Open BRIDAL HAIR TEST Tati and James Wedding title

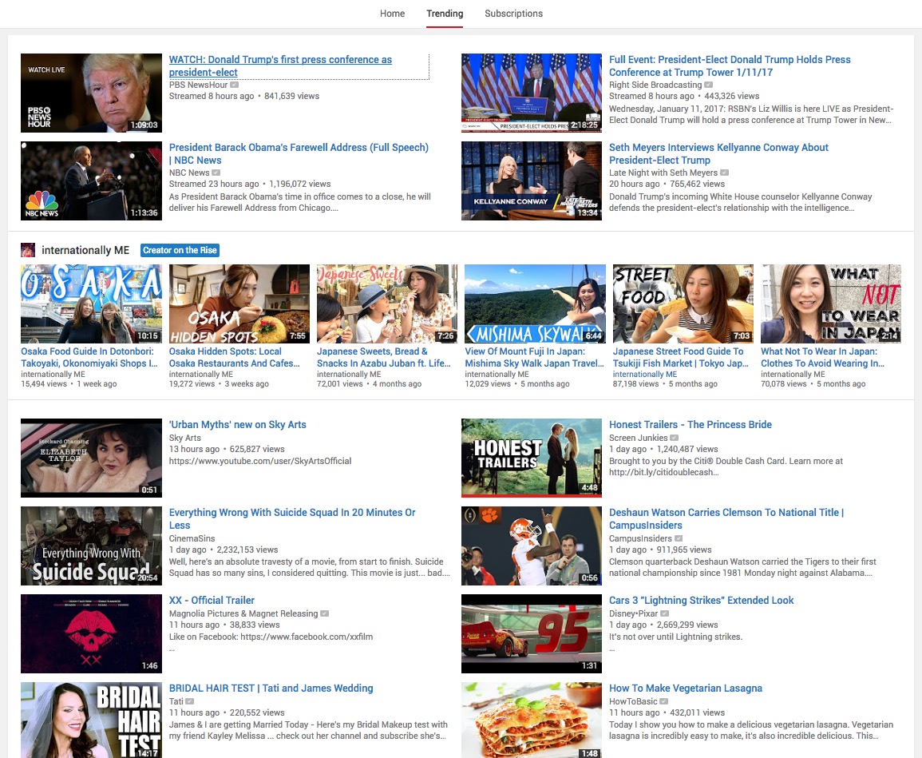271,688
